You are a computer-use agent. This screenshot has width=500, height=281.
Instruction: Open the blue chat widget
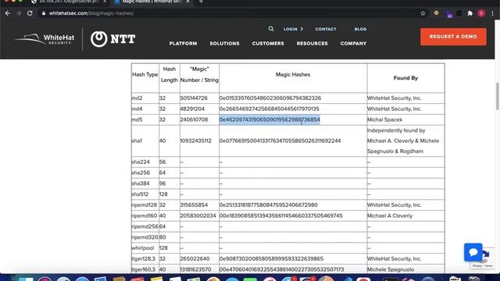pyautogui.click(x=473, y=252)
